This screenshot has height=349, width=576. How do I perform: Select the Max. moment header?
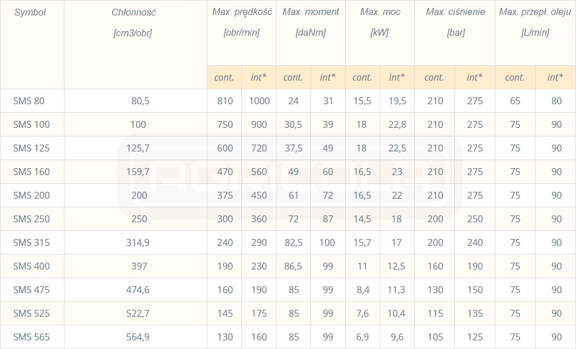click(x=310, y=12)
